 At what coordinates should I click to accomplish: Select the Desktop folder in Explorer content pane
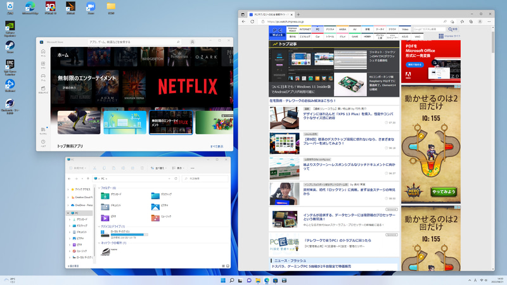(162, 195)
